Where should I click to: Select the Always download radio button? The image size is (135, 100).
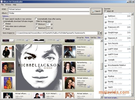click(4, 24)
